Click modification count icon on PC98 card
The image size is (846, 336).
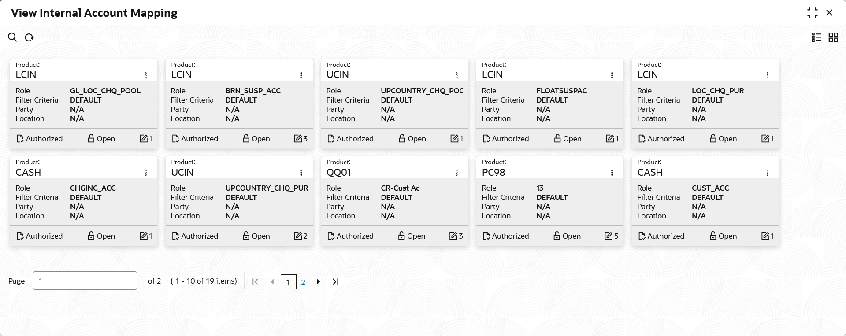click(609, 236)
